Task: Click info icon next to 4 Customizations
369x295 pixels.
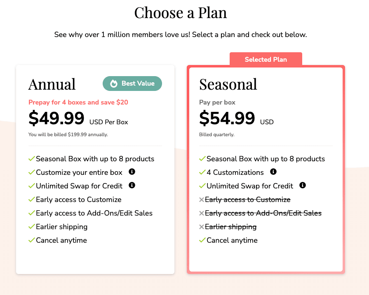Action: pos(273,172)
